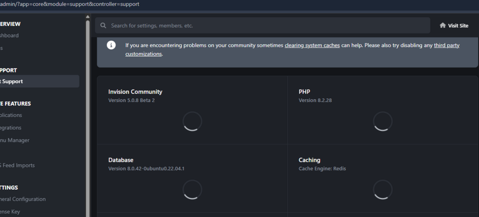Click the Version 5.0.8 Beta 2 text
This screenshot has height=217, width=479.
click(x=132, y=100)
